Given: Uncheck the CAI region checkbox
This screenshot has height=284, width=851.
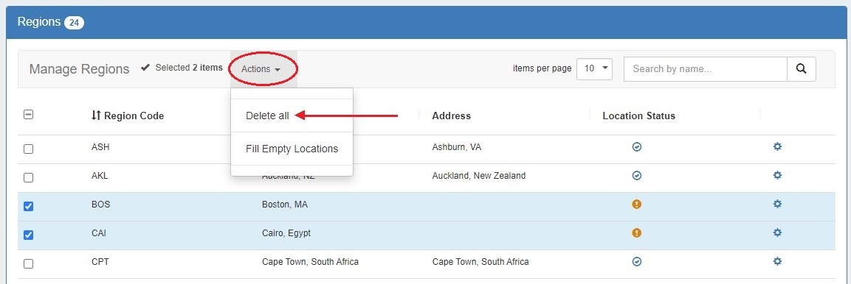Looking at the screenshot, I should [x=28, y=235].
